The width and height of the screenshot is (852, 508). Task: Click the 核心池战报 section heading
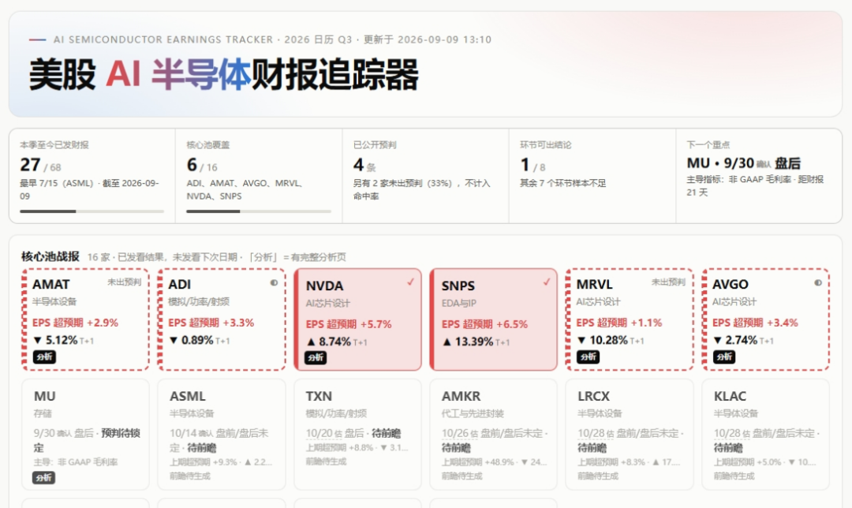click(x=50, y=256)
